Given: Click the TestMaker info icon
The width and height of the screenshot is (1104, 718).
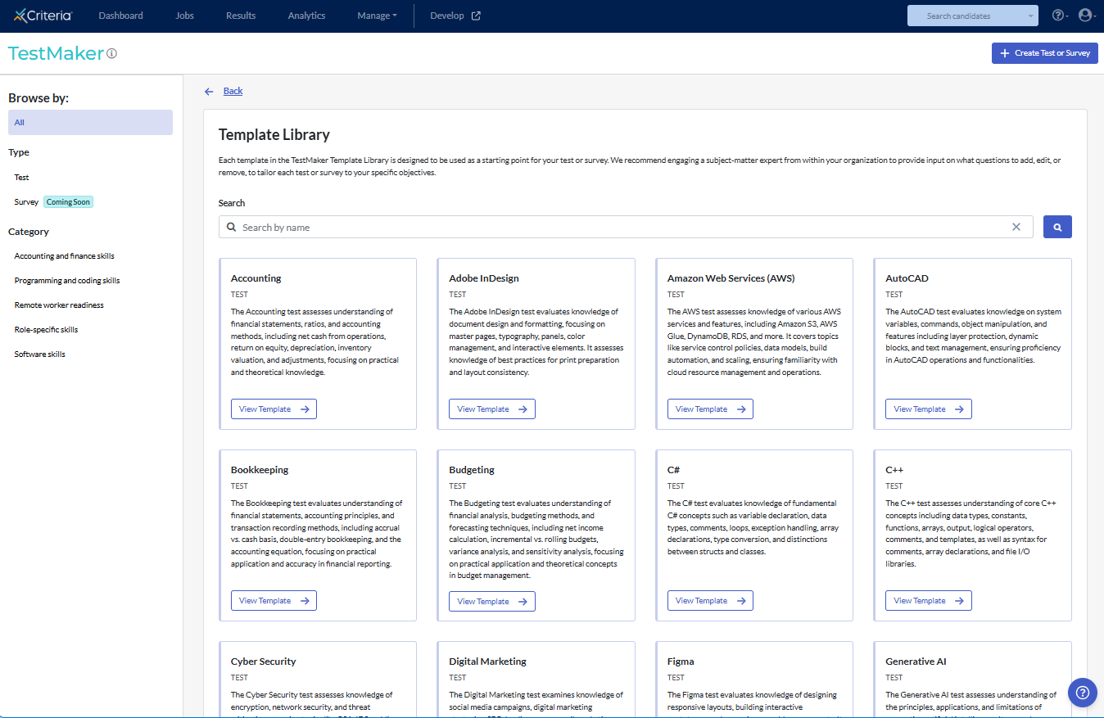Looking at the screenshot, I should (x=111, y=54).
